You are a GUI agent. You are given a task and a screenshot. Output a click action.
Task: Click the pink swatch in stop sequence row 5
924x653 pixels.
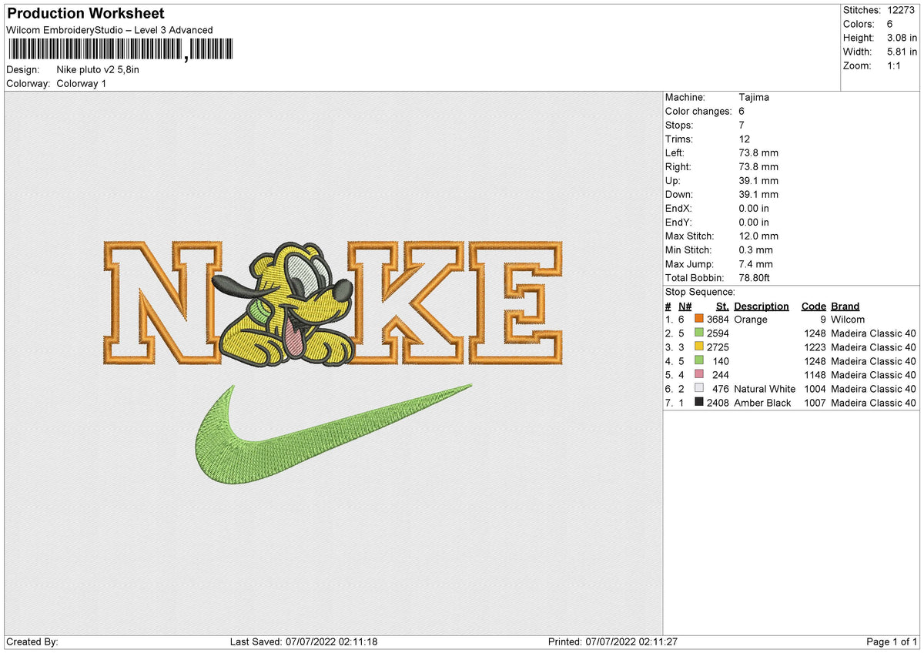pyautogui.click(x=699, y=375)
